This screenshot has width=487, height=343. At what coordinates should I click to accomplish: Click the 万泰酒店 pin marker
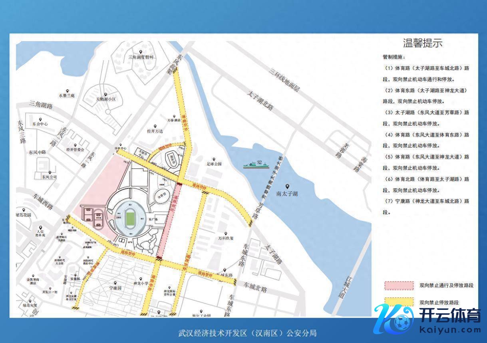[174, 115]
